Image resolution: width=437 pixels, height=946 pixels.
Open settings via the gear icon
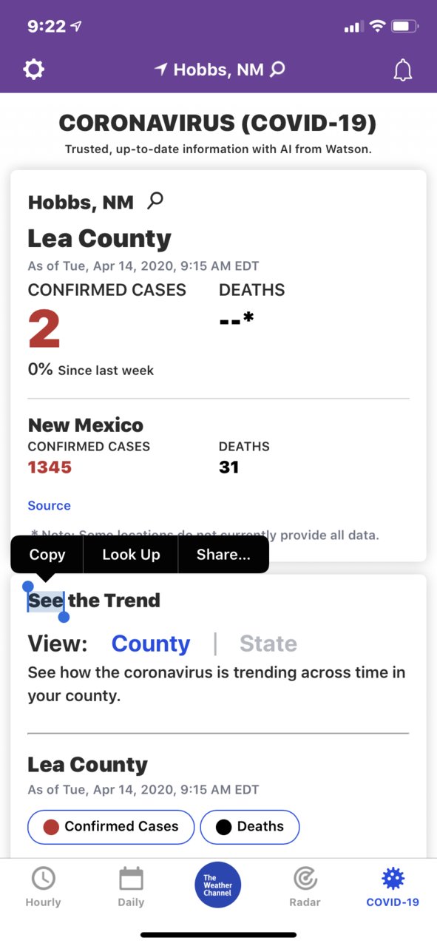click(x=34, y=70)
